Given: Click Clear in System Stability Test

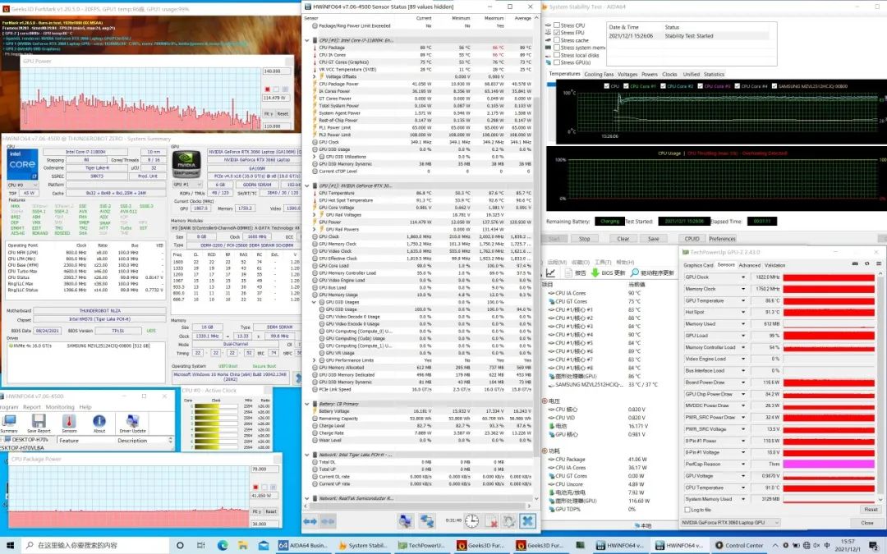Looking at the screenshot, I should coord(623,239).
